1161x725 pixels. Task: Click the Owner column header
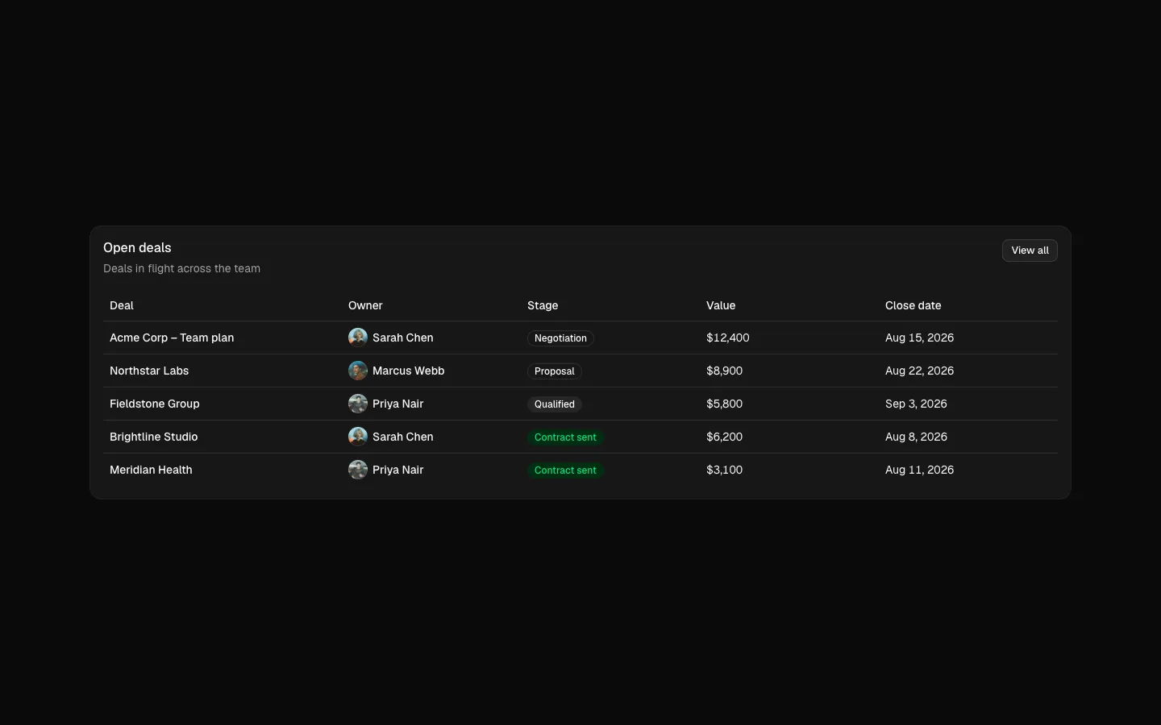365,305
